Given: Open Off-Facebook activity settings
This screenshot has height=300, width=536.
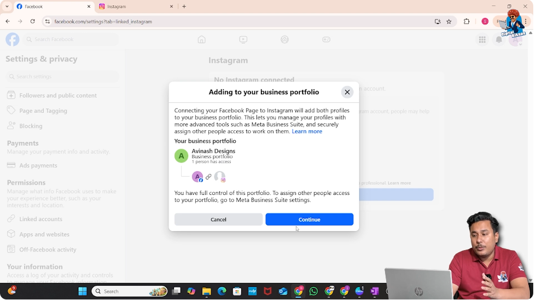Looking at the screenshot, I should [x=62, y=250].
